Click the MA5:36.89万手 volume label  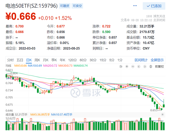coord(40,114)
